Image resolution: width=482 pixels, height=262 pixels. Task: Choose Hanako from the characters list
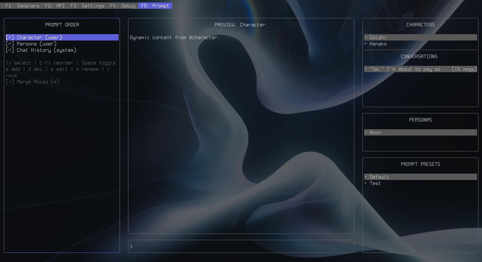coord(421,44)
